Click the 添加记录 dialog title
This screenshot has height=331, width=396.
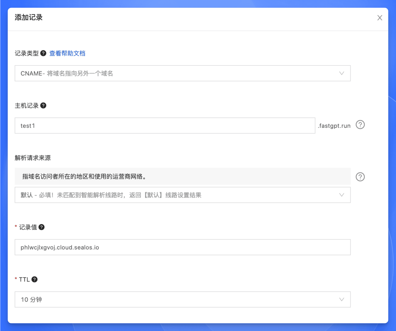pyautogui.click(x=29, y=17)
